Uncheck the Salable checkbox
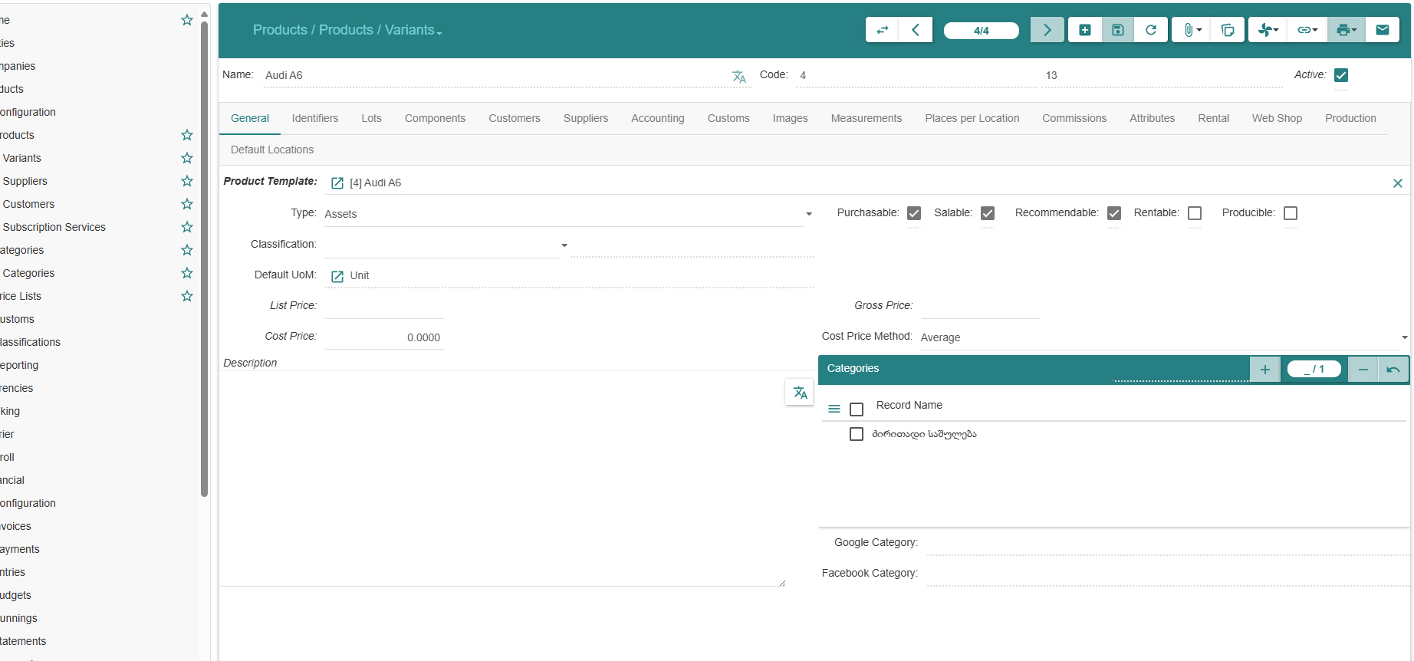The image size is (1414, 661). point(988,213)
